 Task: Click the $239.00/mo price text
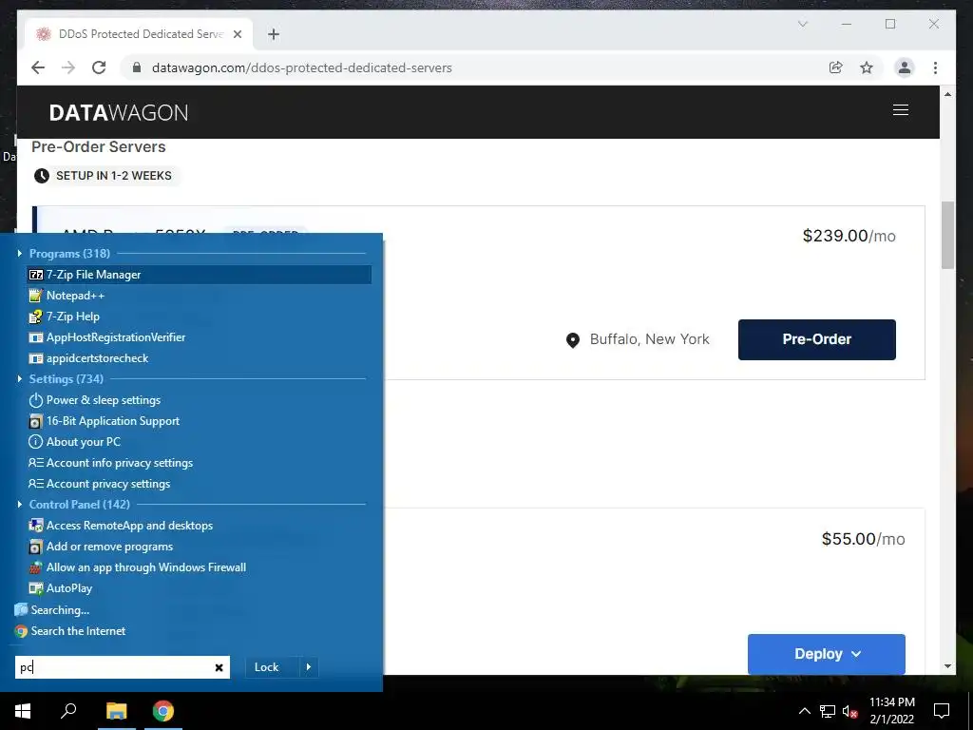click(x=849, y=236)
